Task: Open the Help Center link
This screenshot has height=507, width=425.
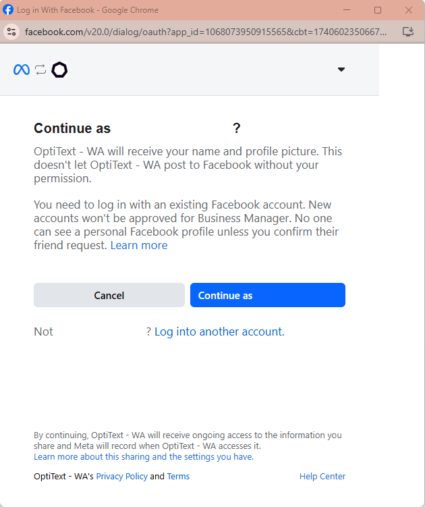Action: 322,476
